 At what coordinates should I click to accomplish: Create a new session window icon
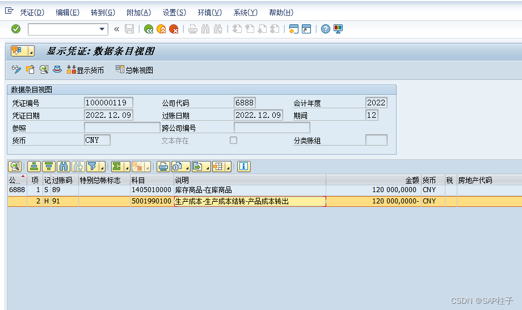[x=294, y=29]
